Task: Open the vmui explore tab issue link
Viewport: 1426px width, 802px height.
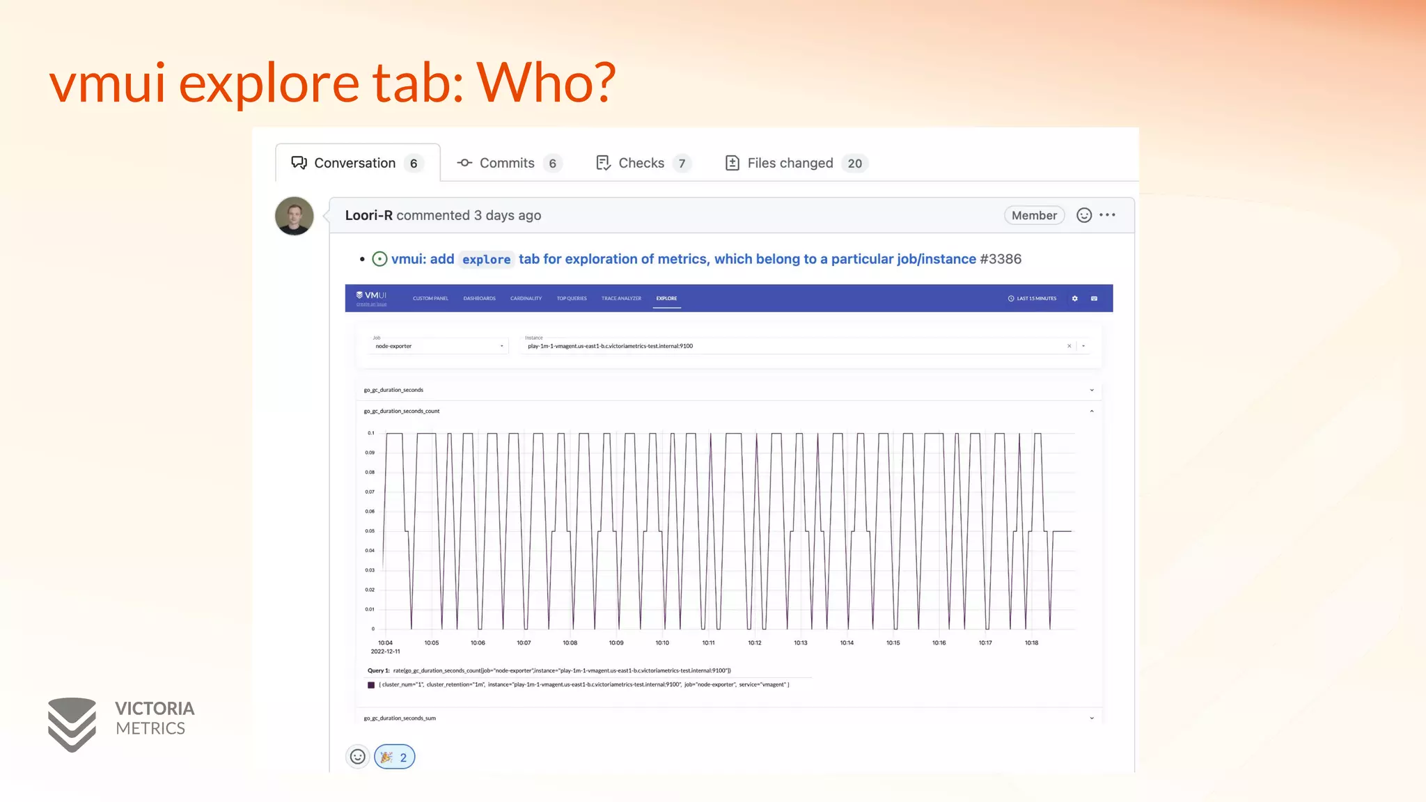Action: (x=684, y=259)
